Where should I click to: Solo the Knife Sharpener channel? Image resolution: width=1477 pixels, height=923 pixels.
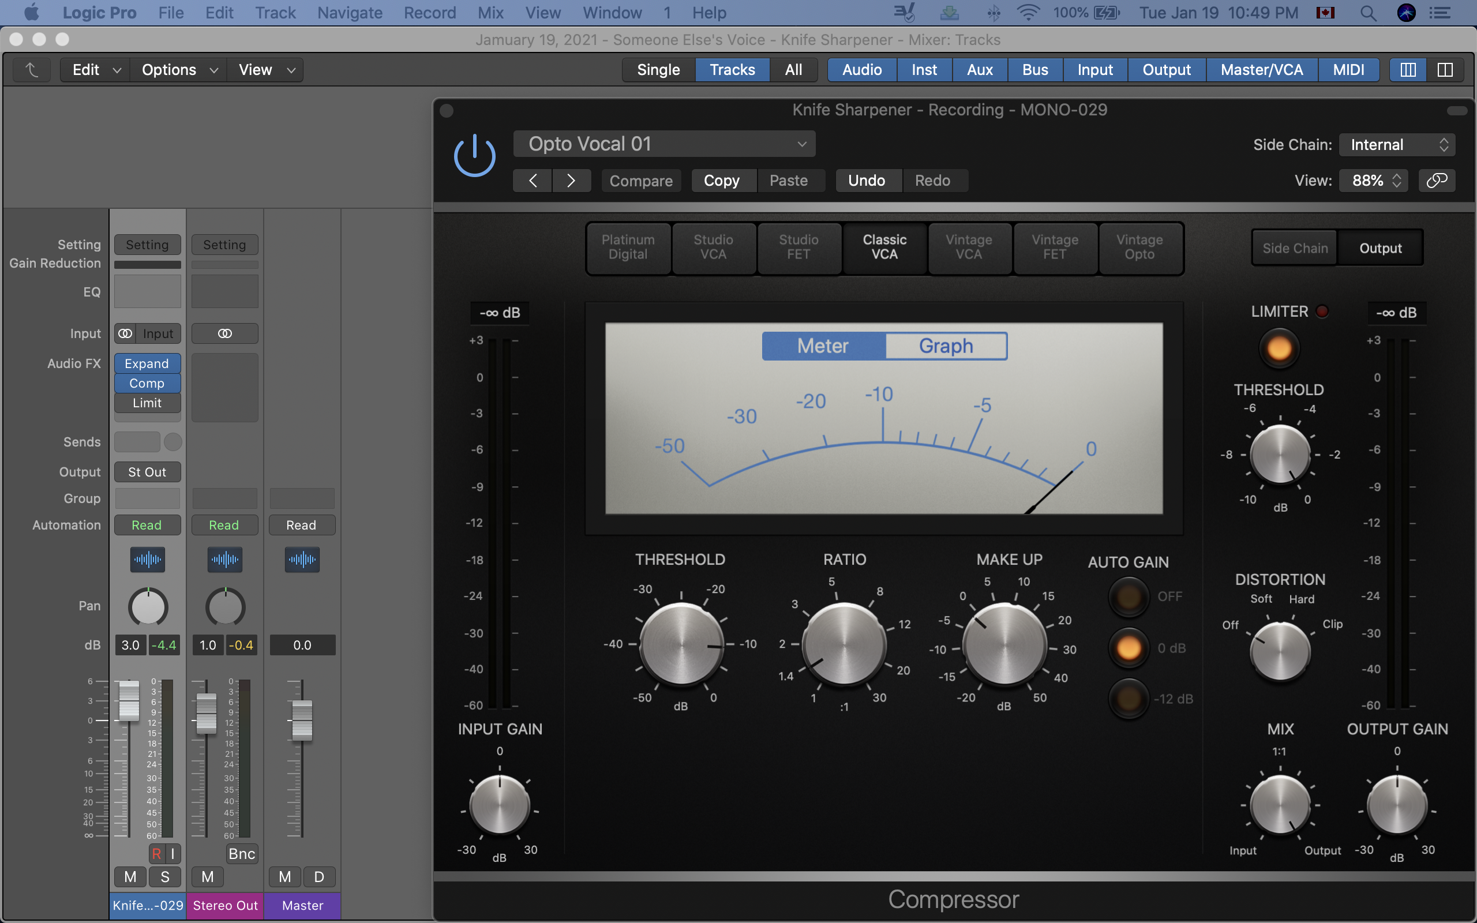[x=165, y=877]
